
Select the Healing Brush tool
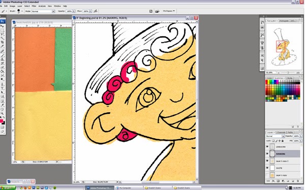(3, 51)
